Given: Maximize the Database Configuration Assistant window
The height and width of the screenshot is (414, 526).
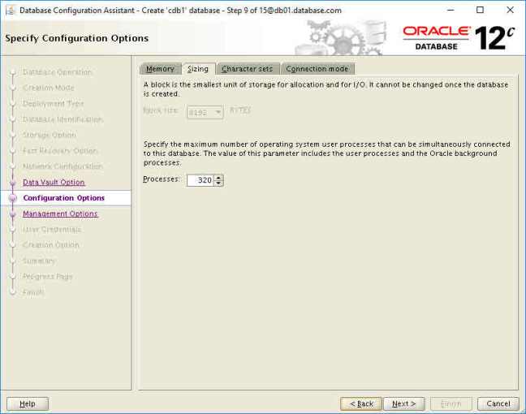Looking at the screenshot, I should [480, 10].
